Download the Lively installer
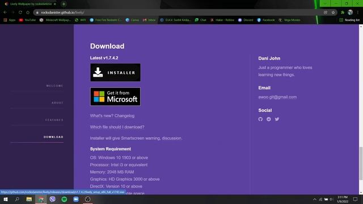 115,73
